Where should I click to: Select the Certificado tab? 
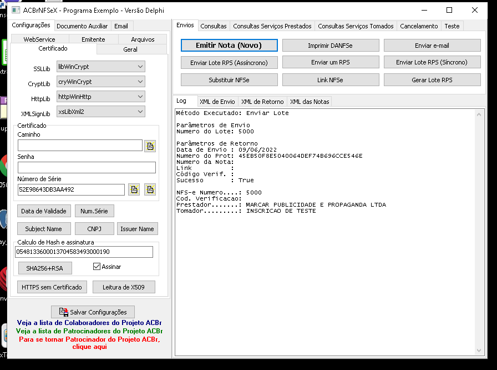tap(53, 48)
